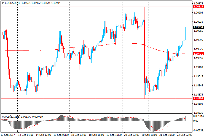This screenshot has height=138, width=204.
Task: Click the 1.18505 price scale value
Action: pos(198,104)
